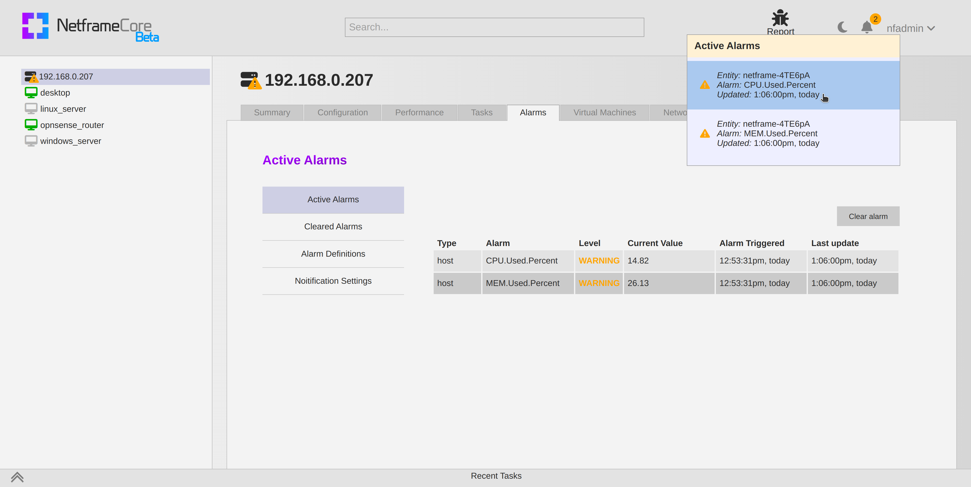Click warning triangle beside popup MEM alarm
The width and height of the screenshot is (971, 487).
tap(704, 134)
